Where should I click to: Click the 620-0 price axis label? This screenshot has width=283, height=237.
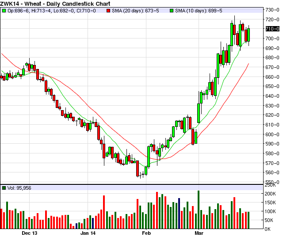[272, 115]
